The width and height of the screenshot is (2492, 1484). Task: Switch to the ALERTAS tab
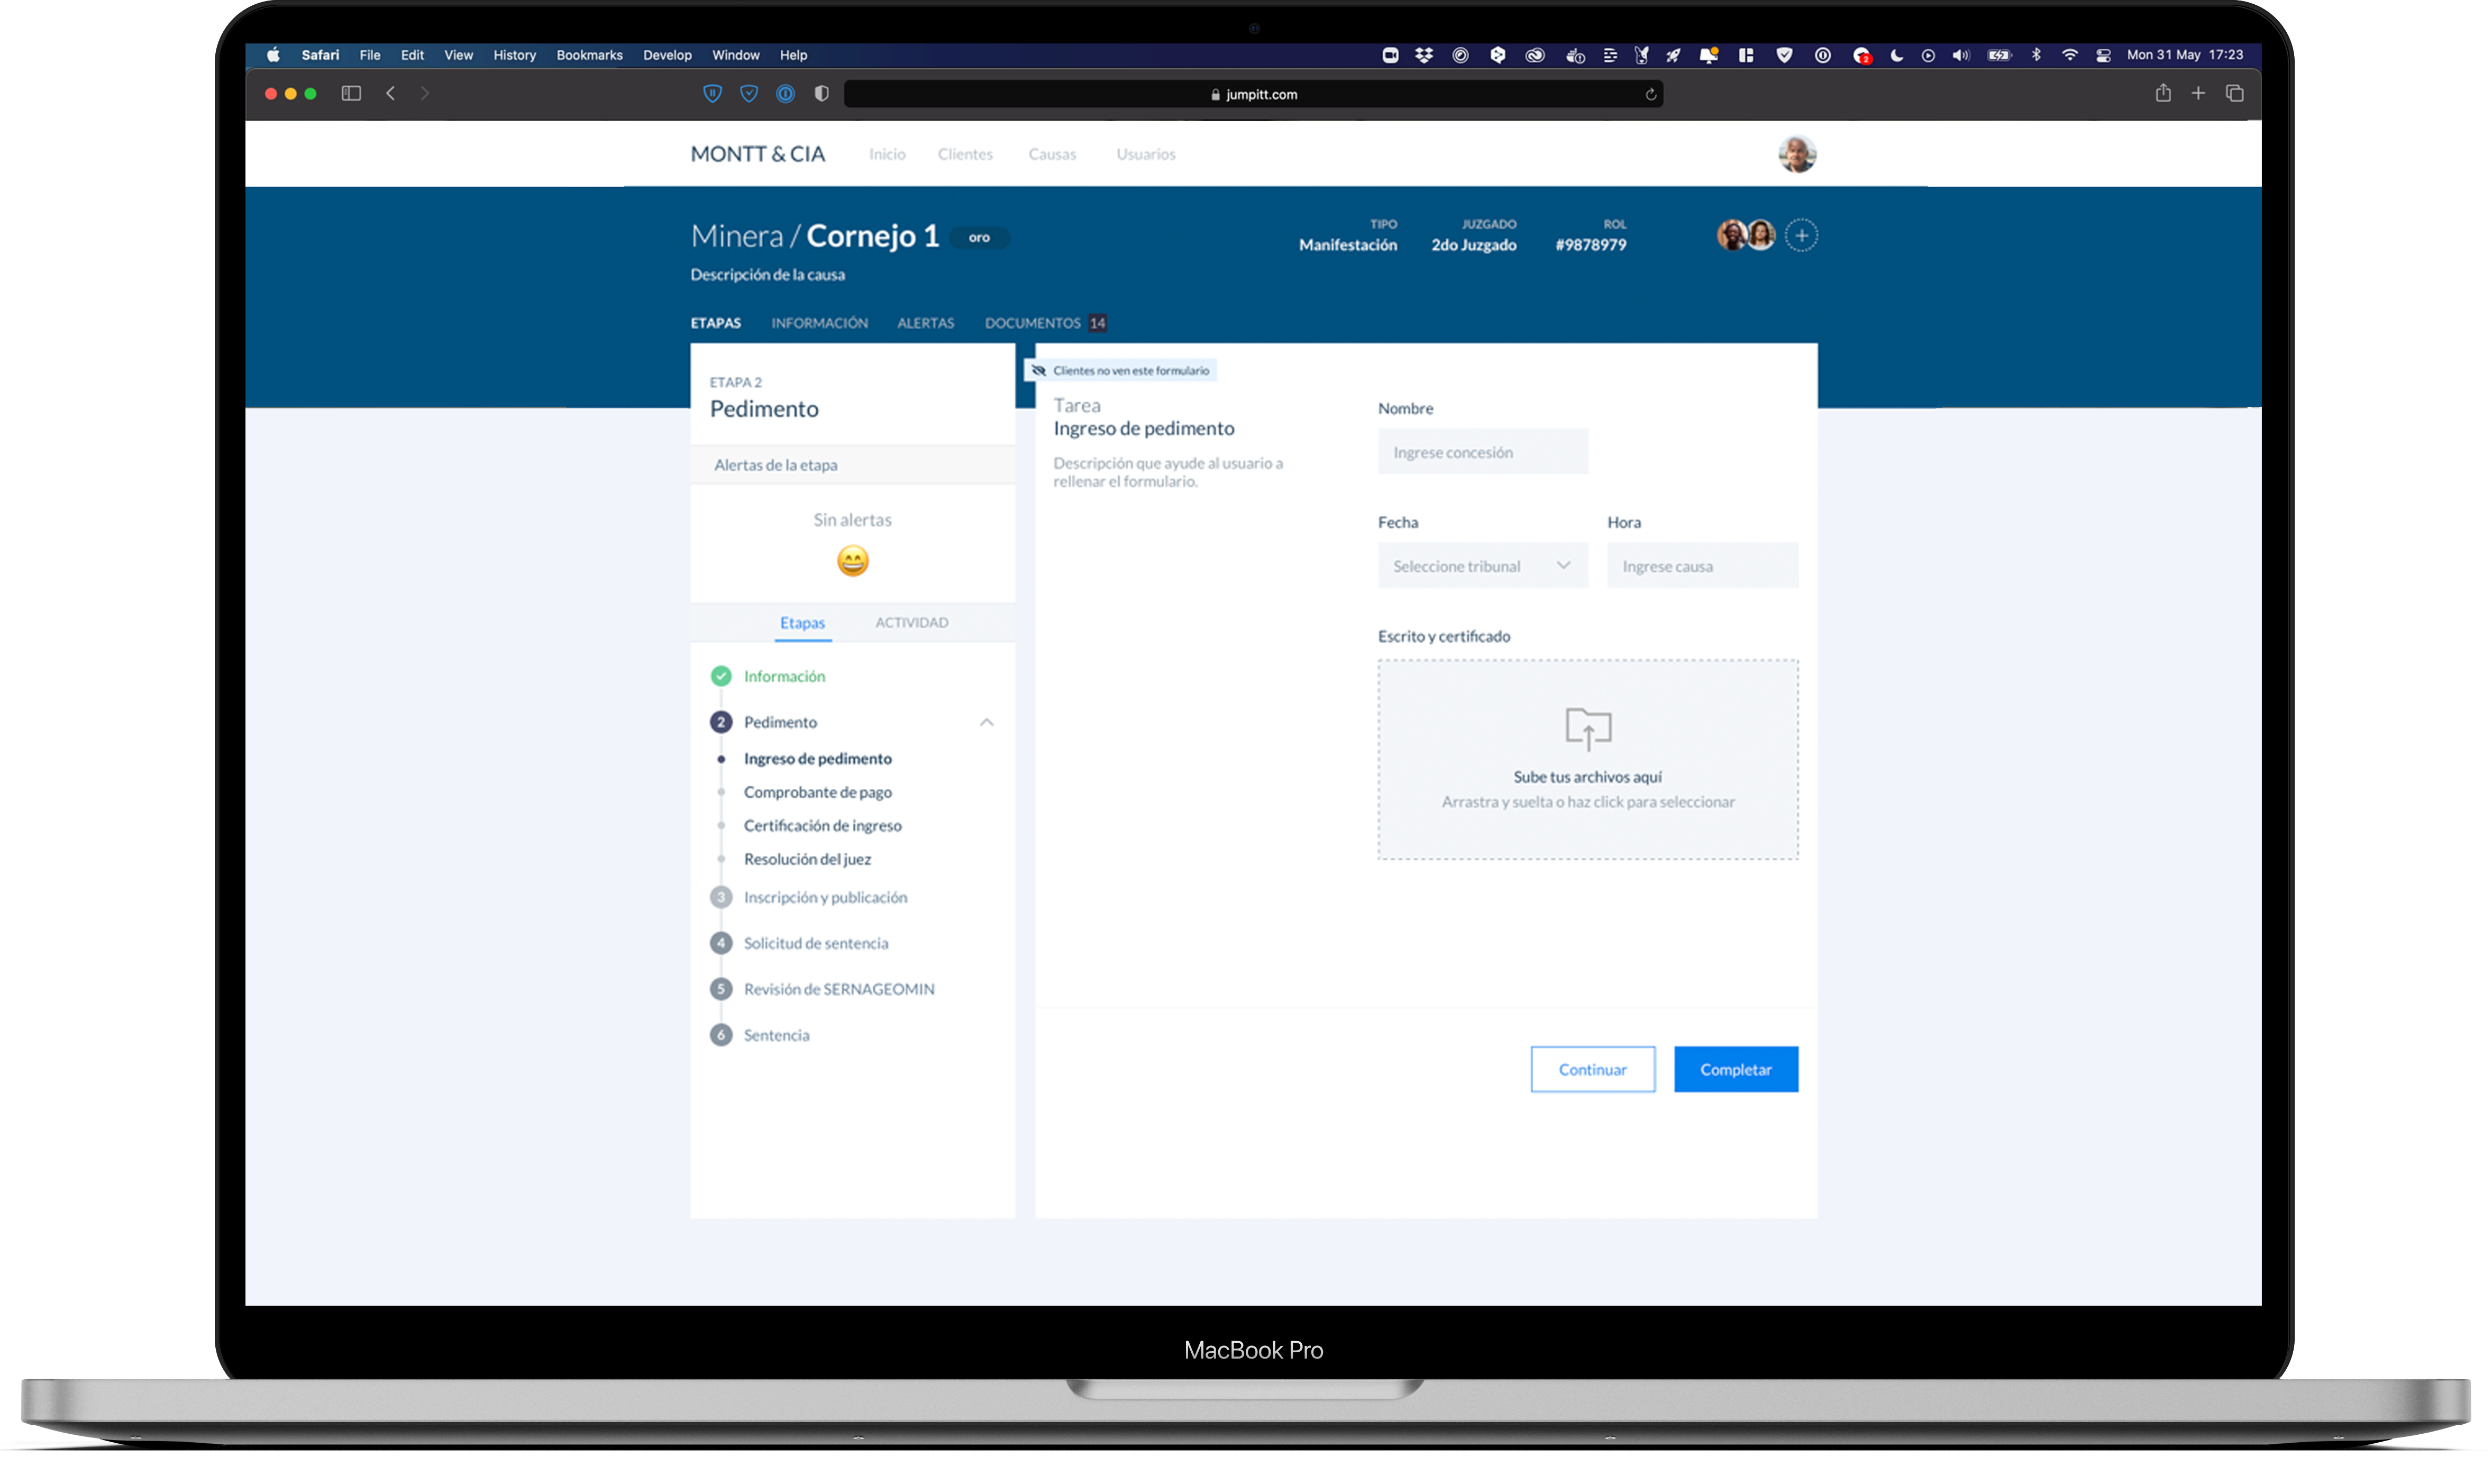click(x=925, y=323)
